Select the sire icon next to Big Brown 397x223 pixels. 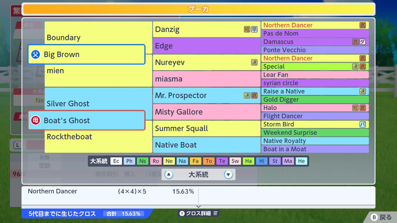click(35, 54)
